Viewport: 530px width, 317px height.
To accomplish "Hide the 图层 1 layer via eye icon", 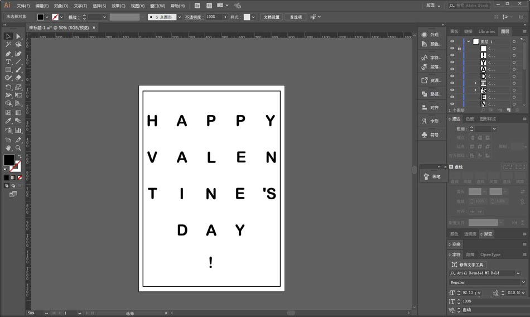I will [452, 42].
